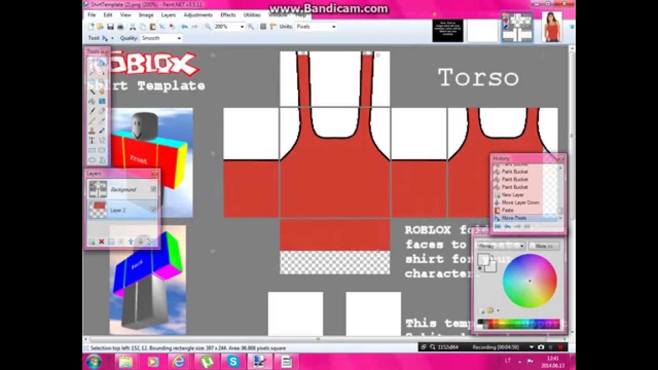
Task: Toggle Background layer visibility checkbox
Action: click(x=153, y=189)
